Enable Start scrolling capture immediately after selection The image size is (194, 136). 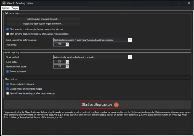pos(7,34)
